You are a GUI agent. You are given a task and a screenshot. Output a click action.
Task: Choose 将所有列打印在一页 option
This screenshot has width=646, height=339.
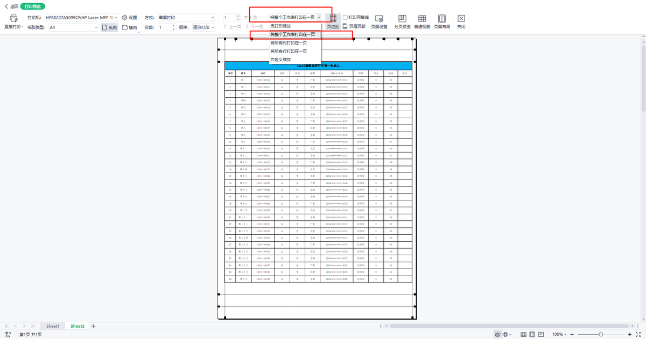pos(295,42)
